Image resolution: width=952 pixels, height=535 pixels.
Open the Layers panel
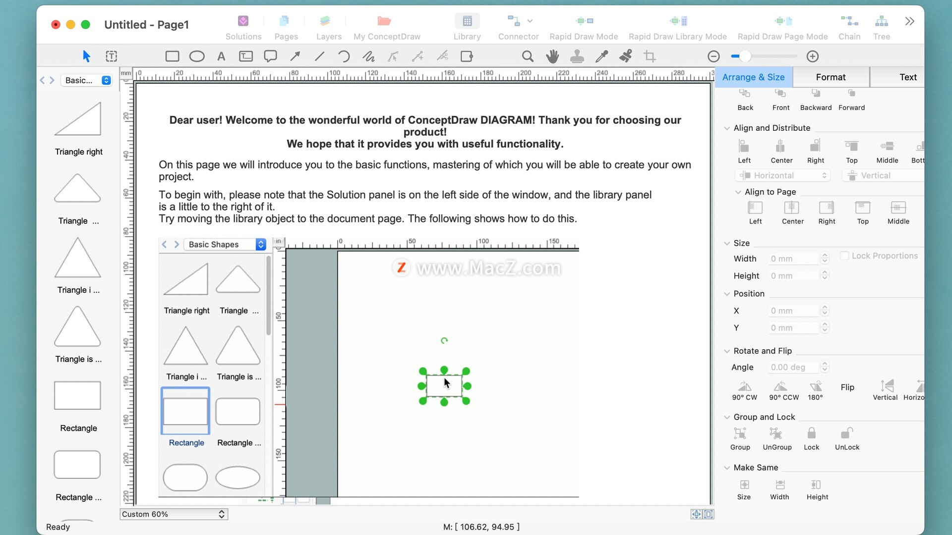pos(329,27)
